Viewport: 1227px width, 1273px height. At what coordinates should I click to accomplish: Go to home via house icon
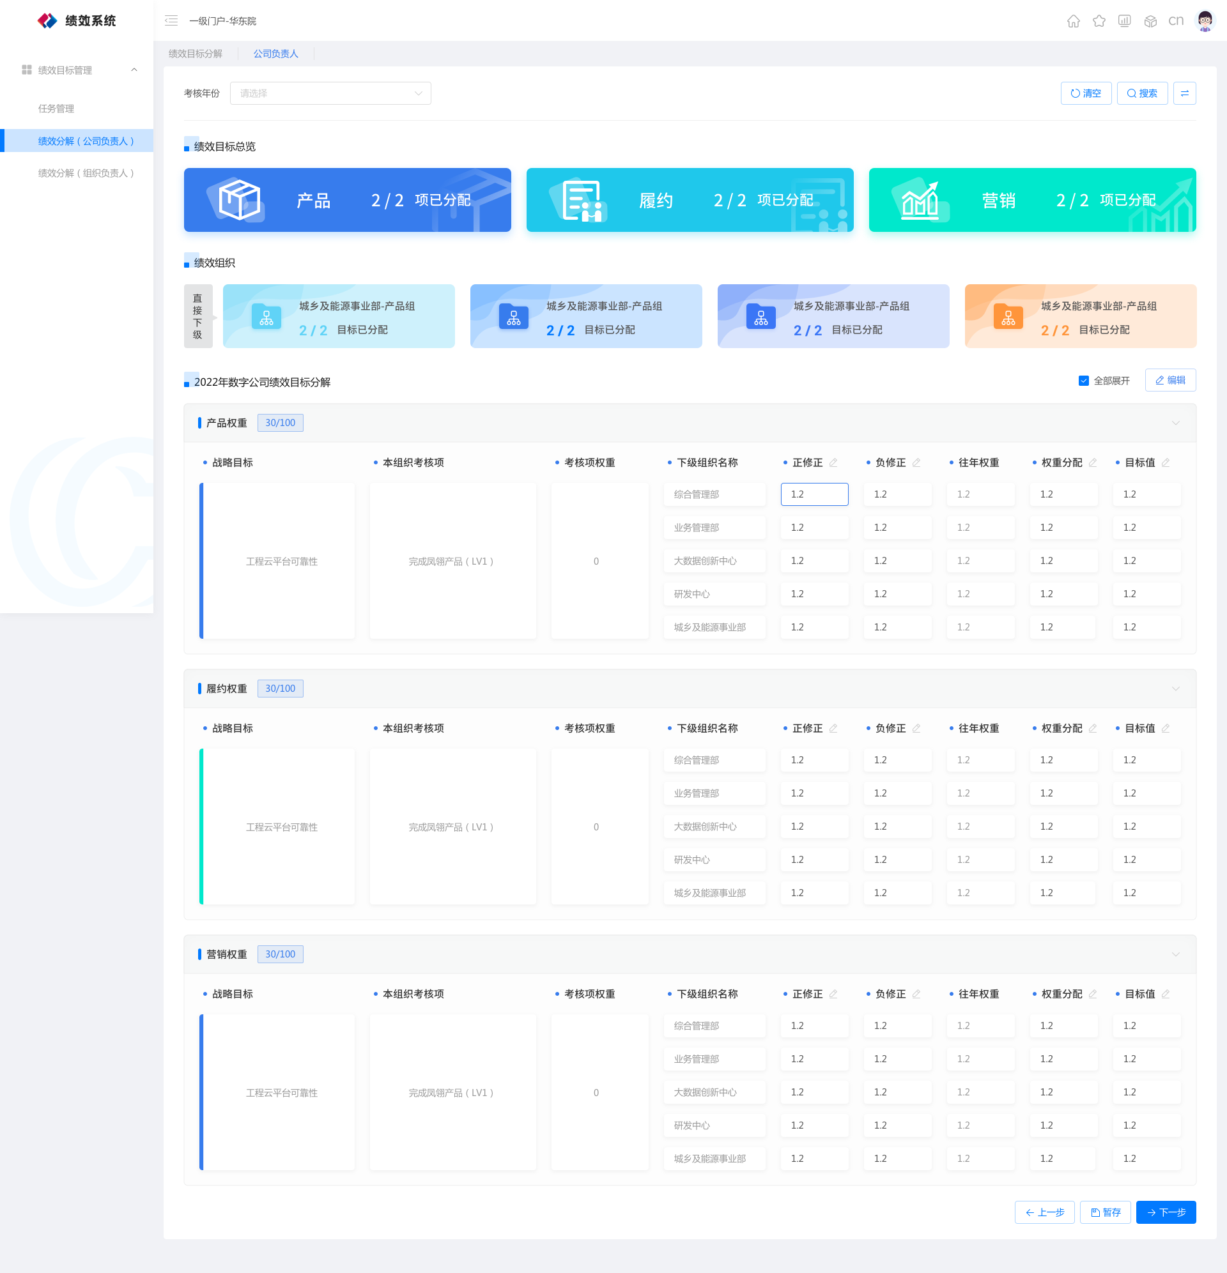pos(1074,21)
